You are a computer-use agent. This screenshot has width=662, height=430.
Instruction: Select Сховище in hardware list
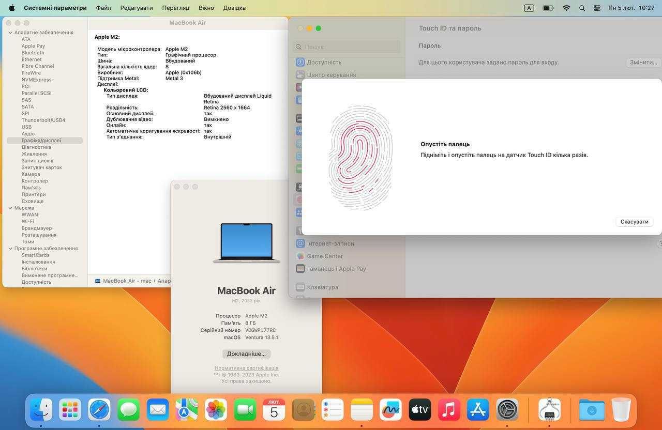[33, 201]
